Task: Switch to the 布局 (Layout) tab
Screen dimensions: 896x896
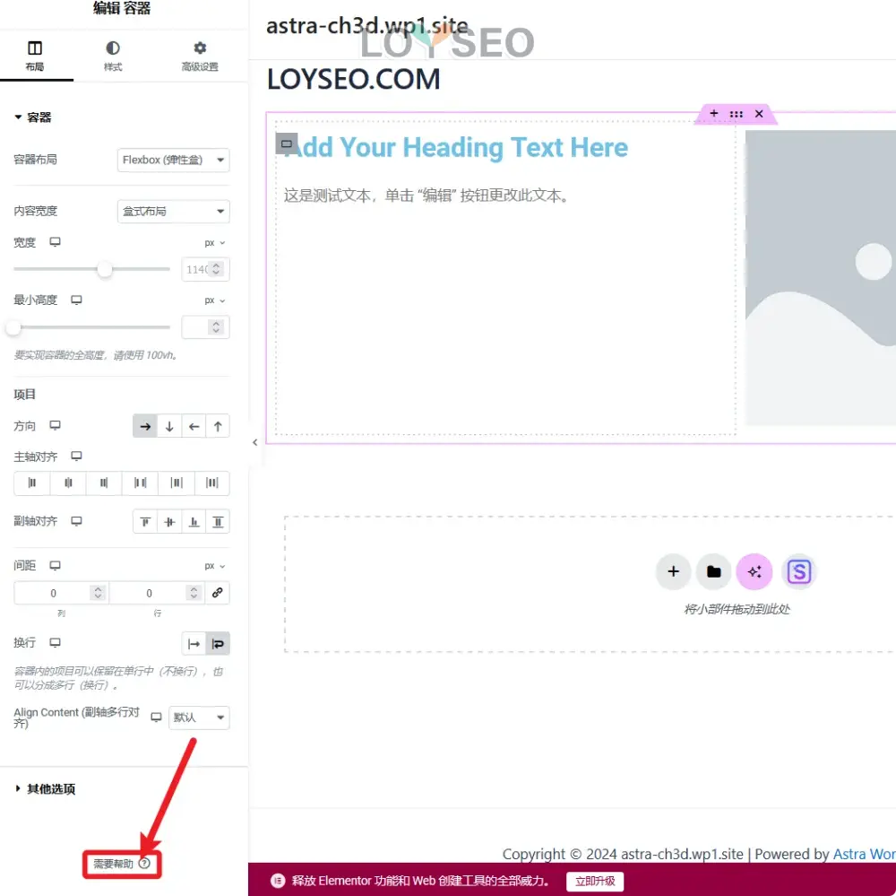Action: click(35, 56)
